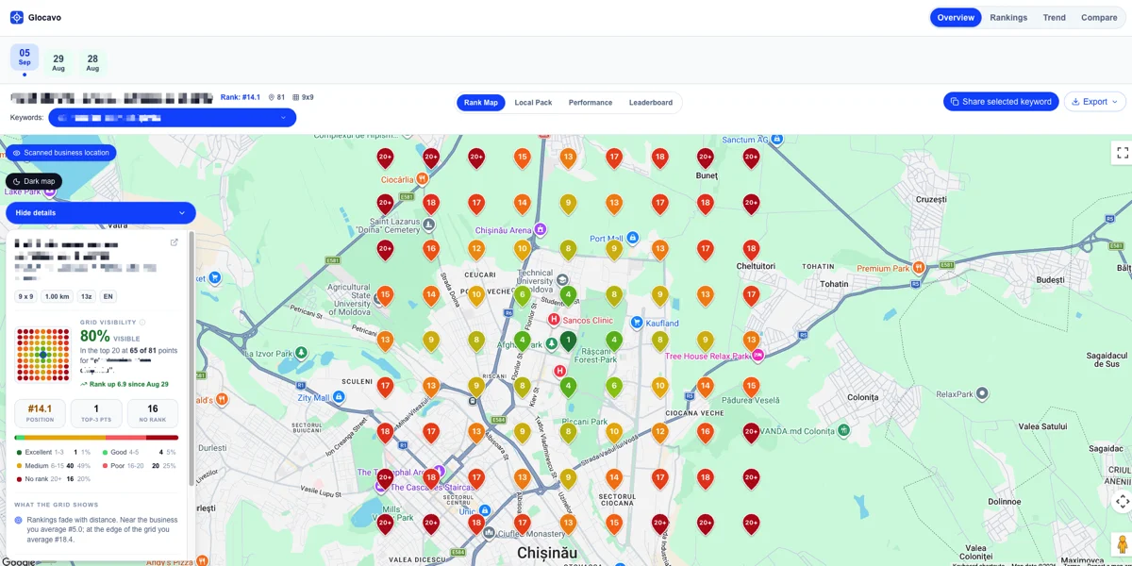Viewport: 1132px width, 566px height.
Task: Open the Street View pegman control
Action: [1122, 544]
